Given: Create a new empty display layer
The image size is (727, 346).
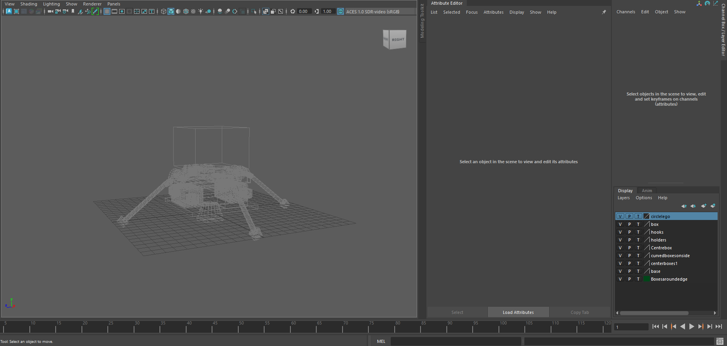Looking at the screenshot, I should (x=703, y=206).
